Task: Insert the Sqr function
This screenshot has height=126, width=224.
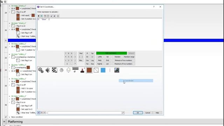Action: 92,53
